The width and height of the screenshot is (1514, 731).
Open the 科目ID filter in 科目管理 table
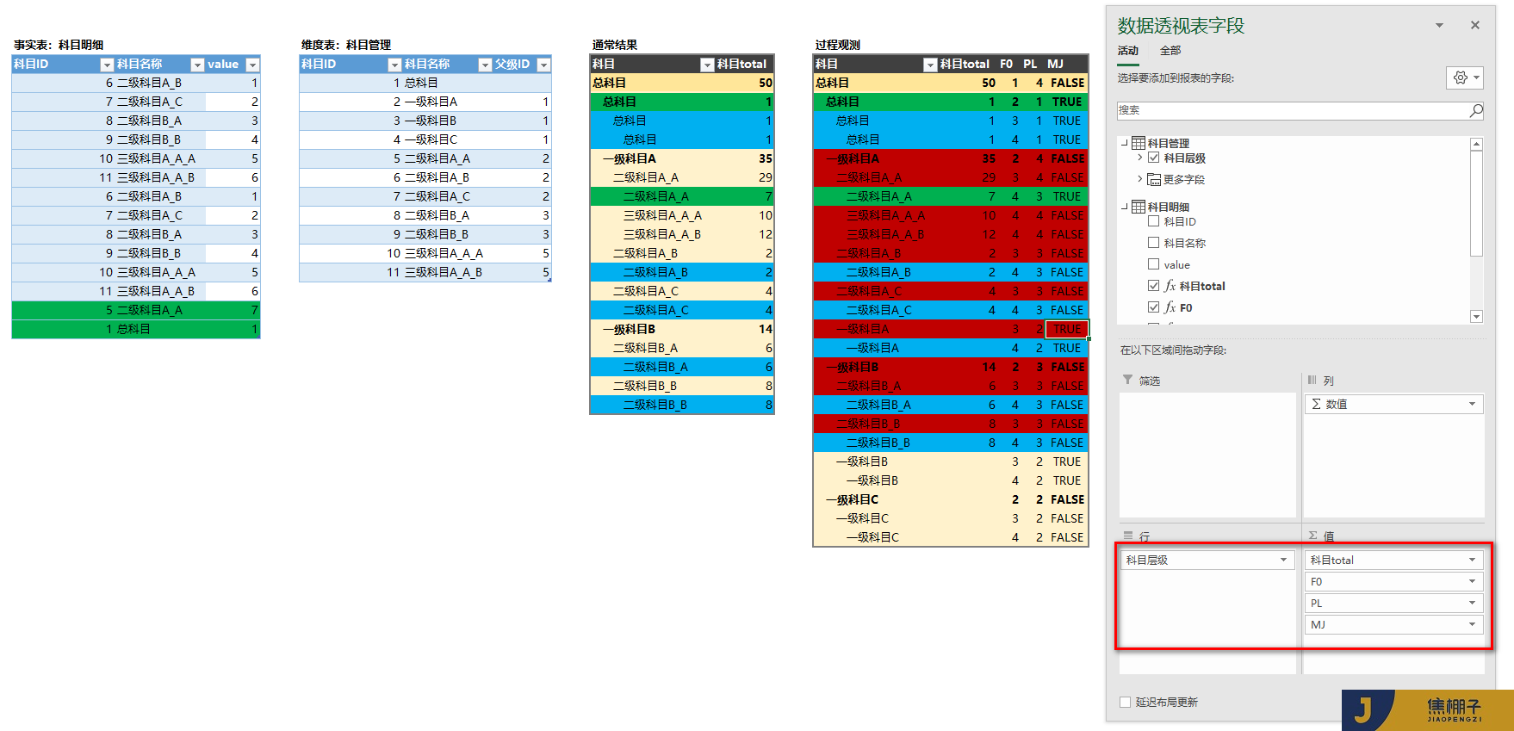394,65
